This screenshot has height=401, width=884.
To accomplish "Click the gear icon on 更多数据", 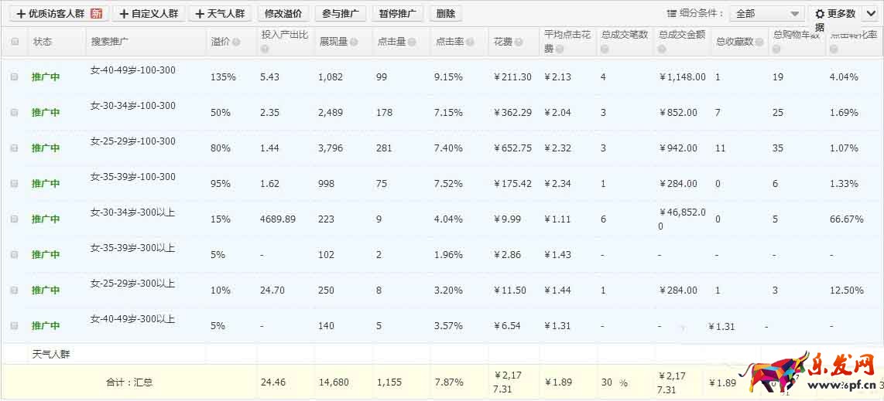I will 820,14.
